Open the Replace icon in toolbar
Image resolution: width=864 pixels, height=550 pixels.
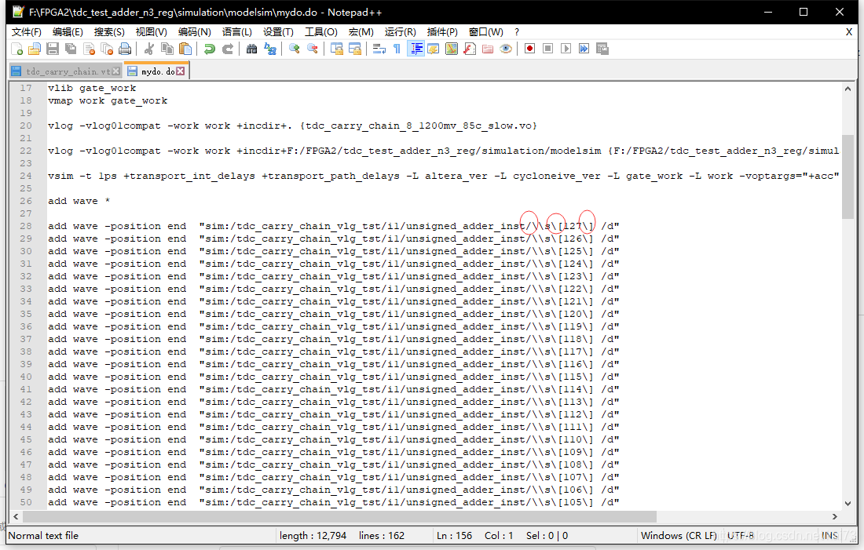tap(270, 49)
